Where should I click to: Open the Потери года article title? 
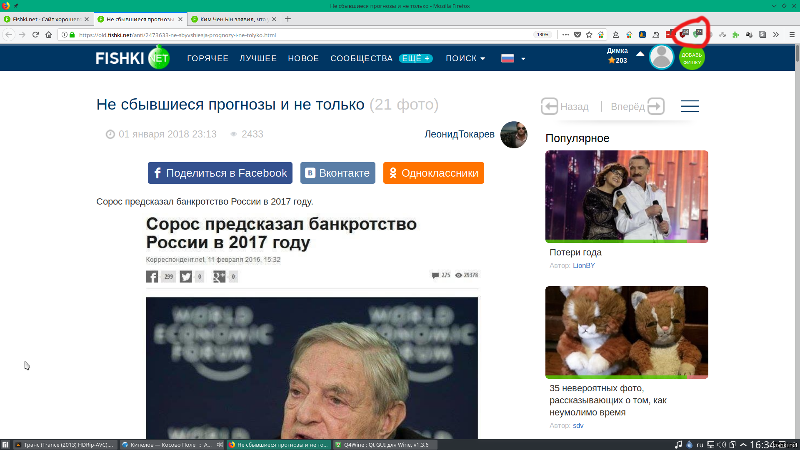click(575, 252)
